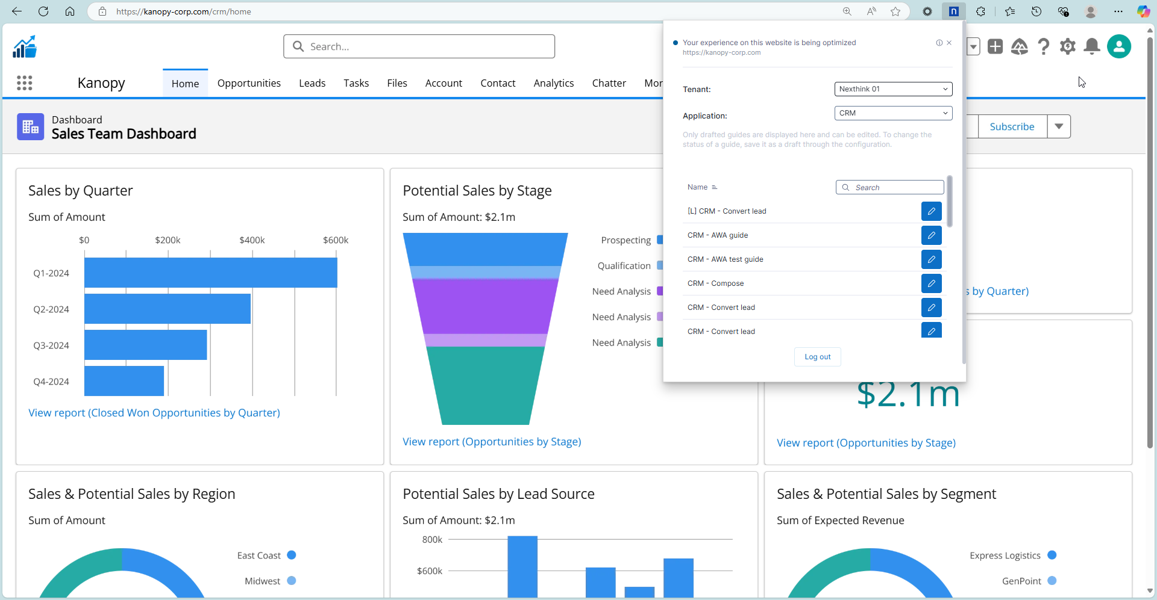Viewport: 1157px width, 600px height.
Task: Click the Log out button
Action: (817, 357)
